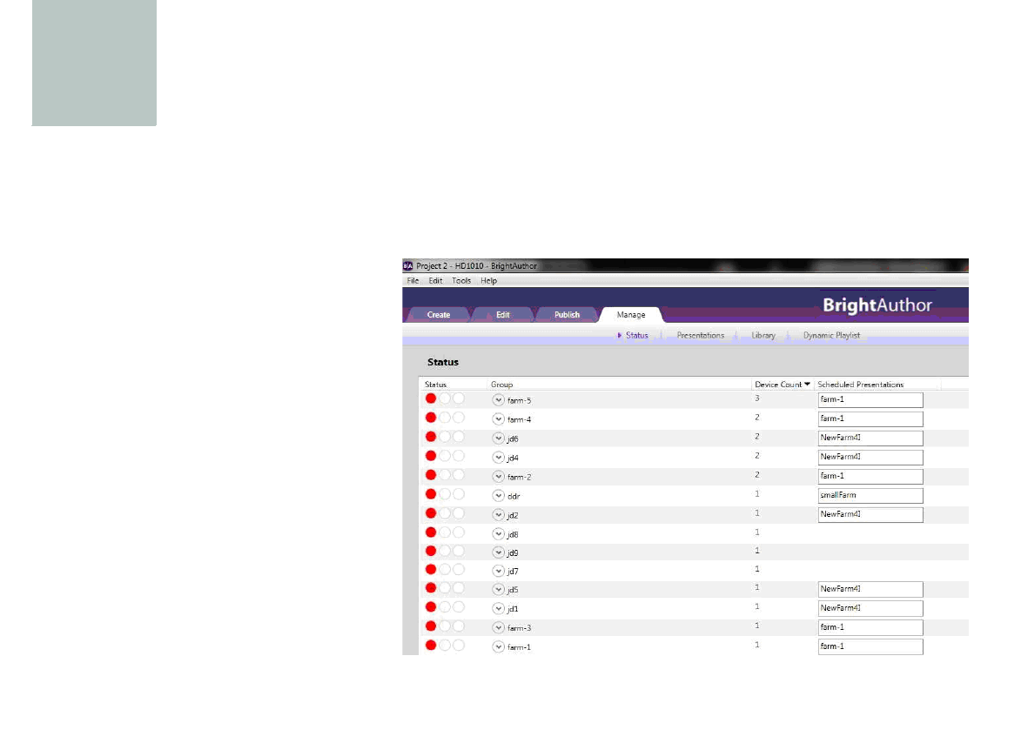Open the Status sub-tab
This screenshot has width=1021, height=743.
(x=637, y=336)
